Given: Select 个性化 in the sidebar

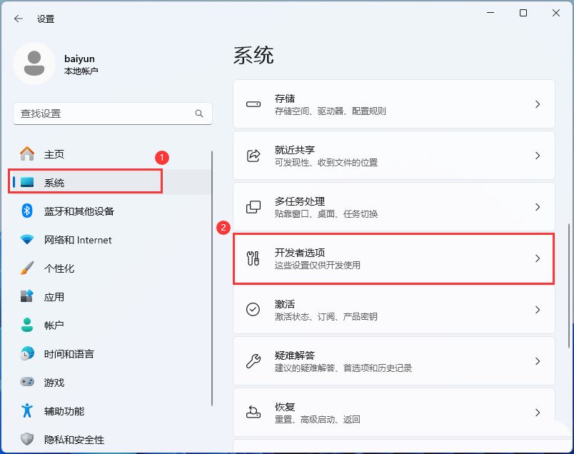Looking at the screenshot, I should (x=54, y=268).
